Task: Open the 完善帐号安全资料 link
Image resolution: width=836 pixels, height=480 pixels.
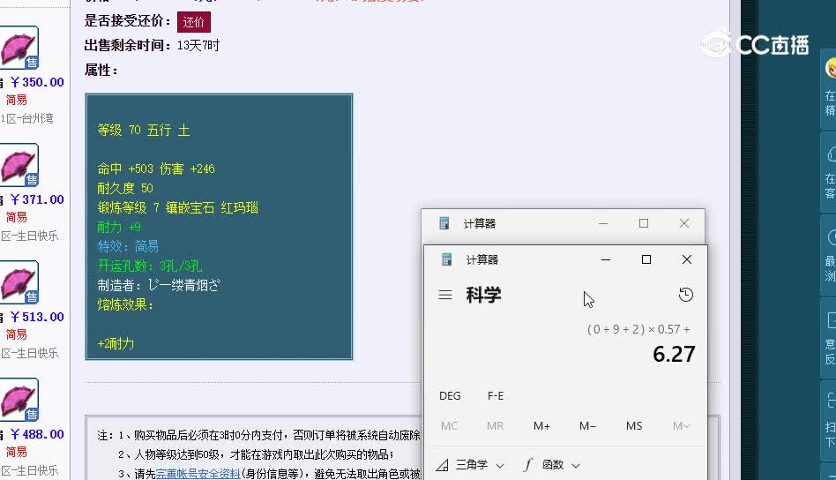Action: tap(198, 474)
